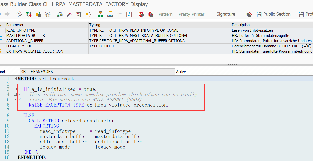Image resolution: width=313 pixels, height=161 pixels.
Task: Select the READ_INFOTYPE parameter cell
Action: 47,30
